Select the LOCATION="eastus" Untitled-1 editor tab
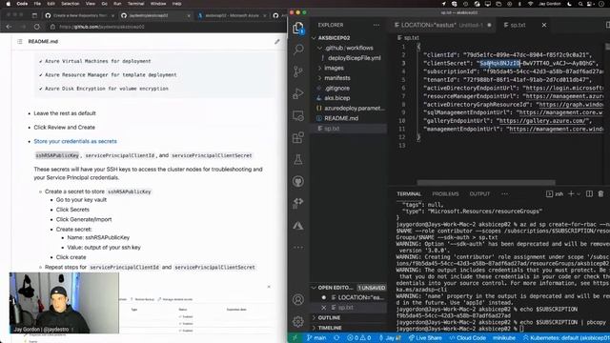Screen dimensions: 610x343 click(442, 25)
